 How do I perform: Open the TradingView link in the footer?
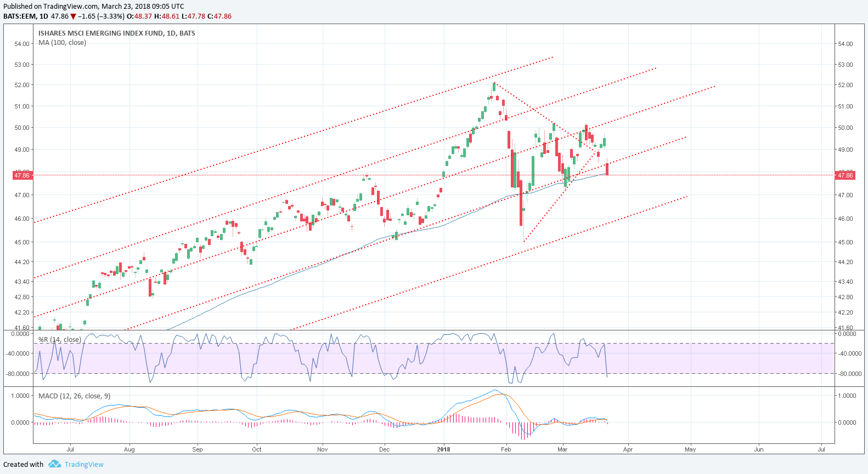84,465
